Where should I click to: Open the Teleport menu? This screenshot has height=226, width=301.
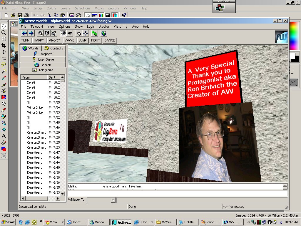pos(37,26)
